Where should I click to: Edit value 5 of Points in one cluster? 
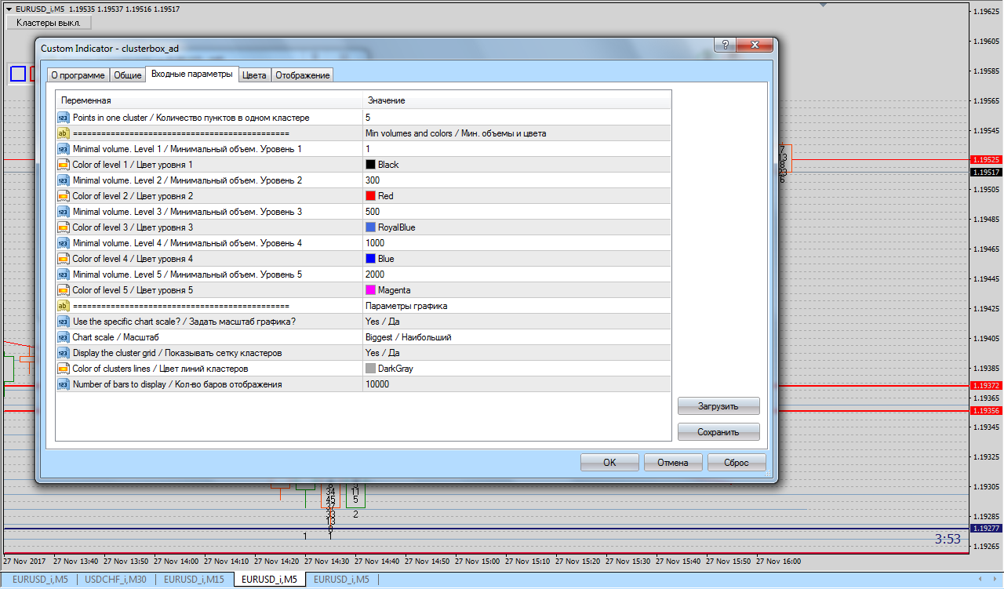pos(517,118)
